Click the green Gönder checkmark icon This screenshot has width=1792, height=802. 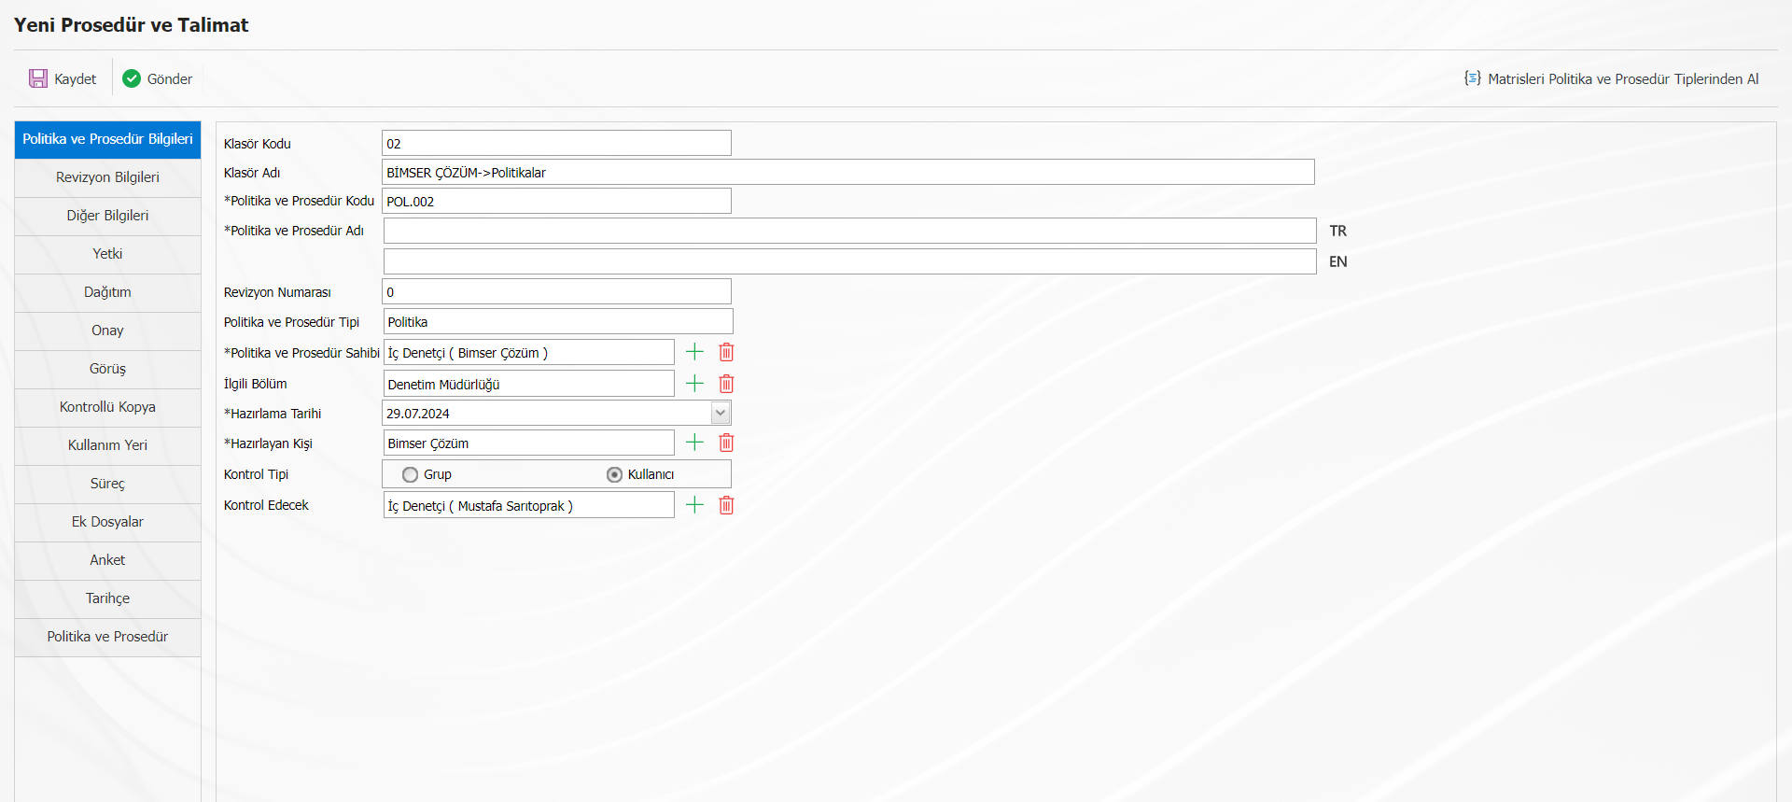132,78
